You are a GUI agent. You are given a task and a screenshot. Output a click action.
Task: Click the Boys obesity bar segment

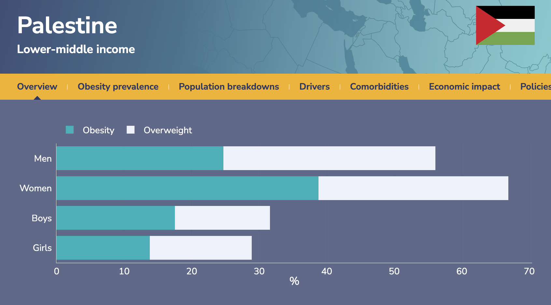(x=116, y=218)
